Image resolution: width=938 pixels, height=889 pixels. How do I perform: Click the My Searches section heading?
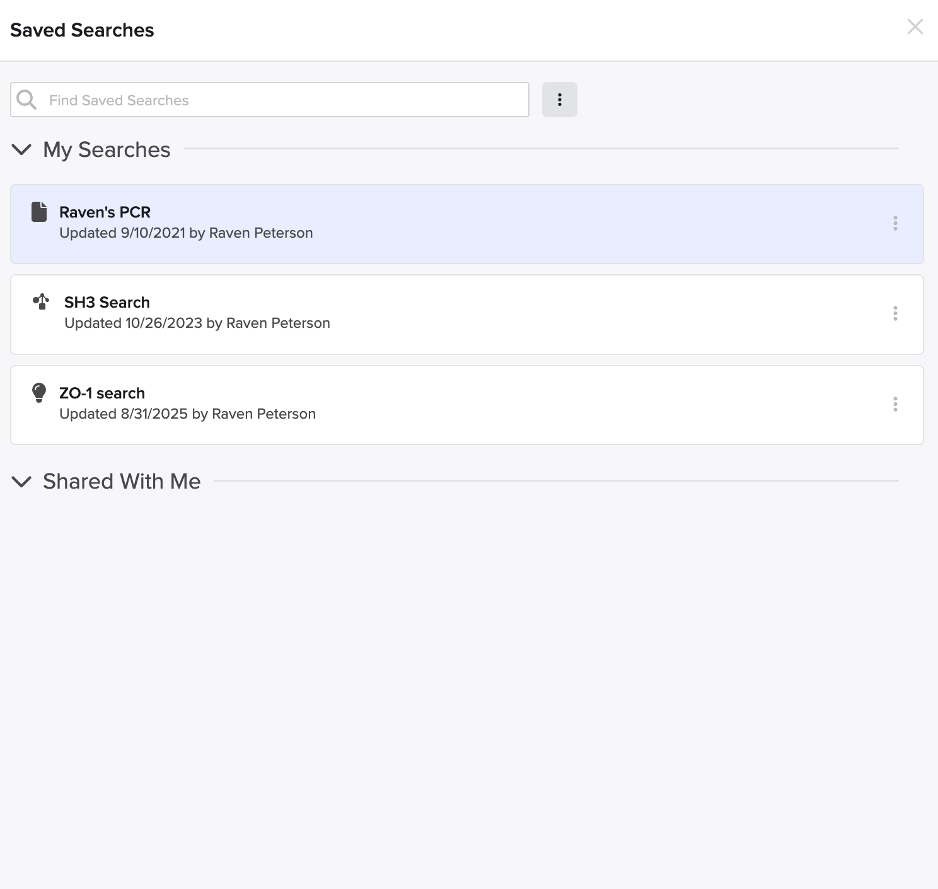click(x=107, y=150)
